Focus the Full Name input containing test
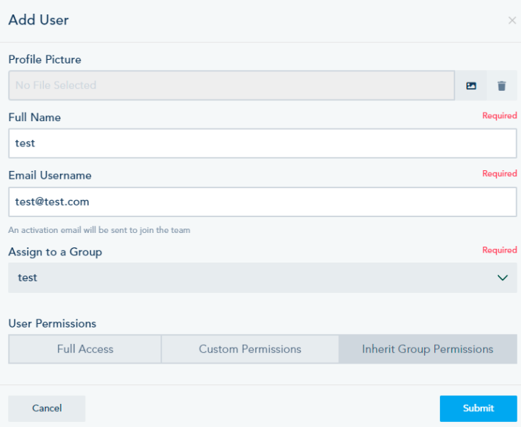The image size is (521, 427). click(x=262, y=144)
